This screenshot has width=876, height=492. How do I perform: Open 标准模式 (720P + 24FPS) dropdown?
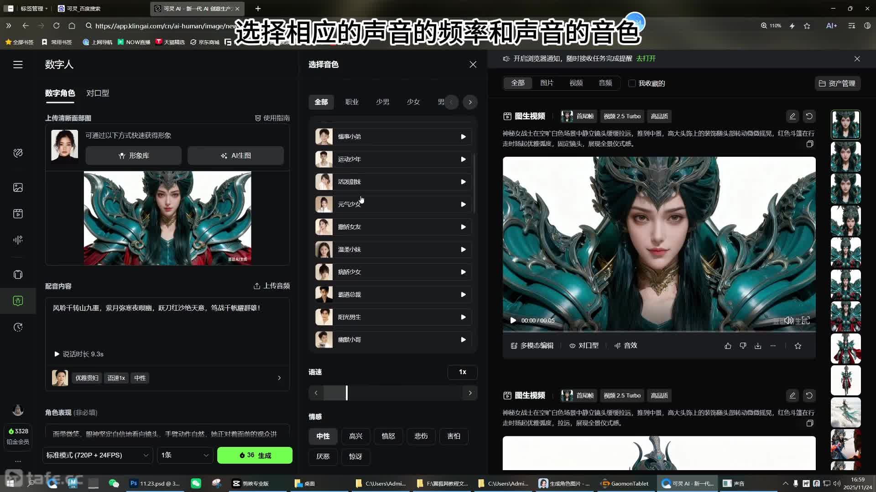click(97, 455)
